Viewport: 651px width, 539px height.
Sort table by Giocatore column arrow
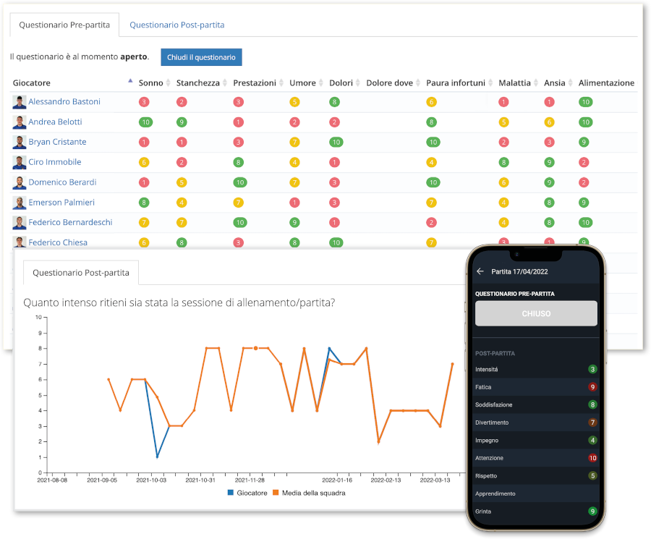click(130, 81)
